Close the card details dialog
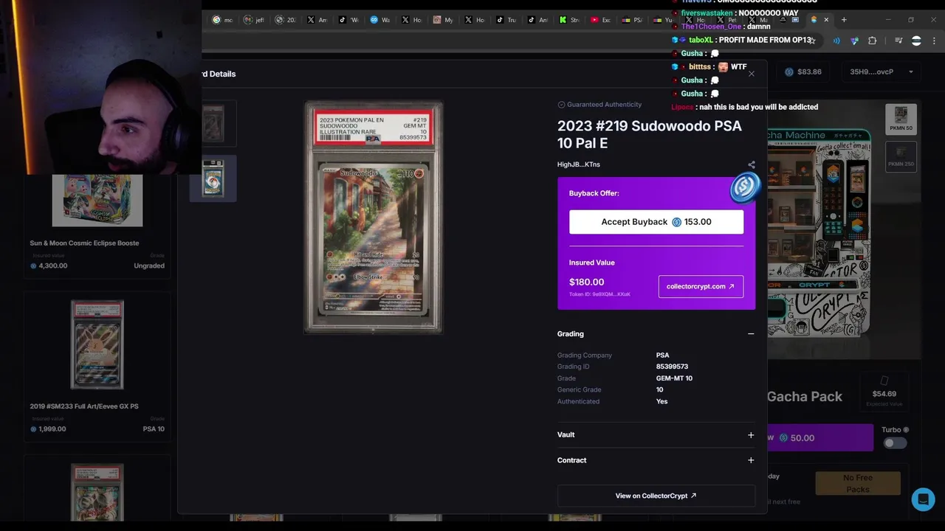Image resolution: width=945 pixels, height=531 pixels. pyautogui.click(x=751, y=74)
